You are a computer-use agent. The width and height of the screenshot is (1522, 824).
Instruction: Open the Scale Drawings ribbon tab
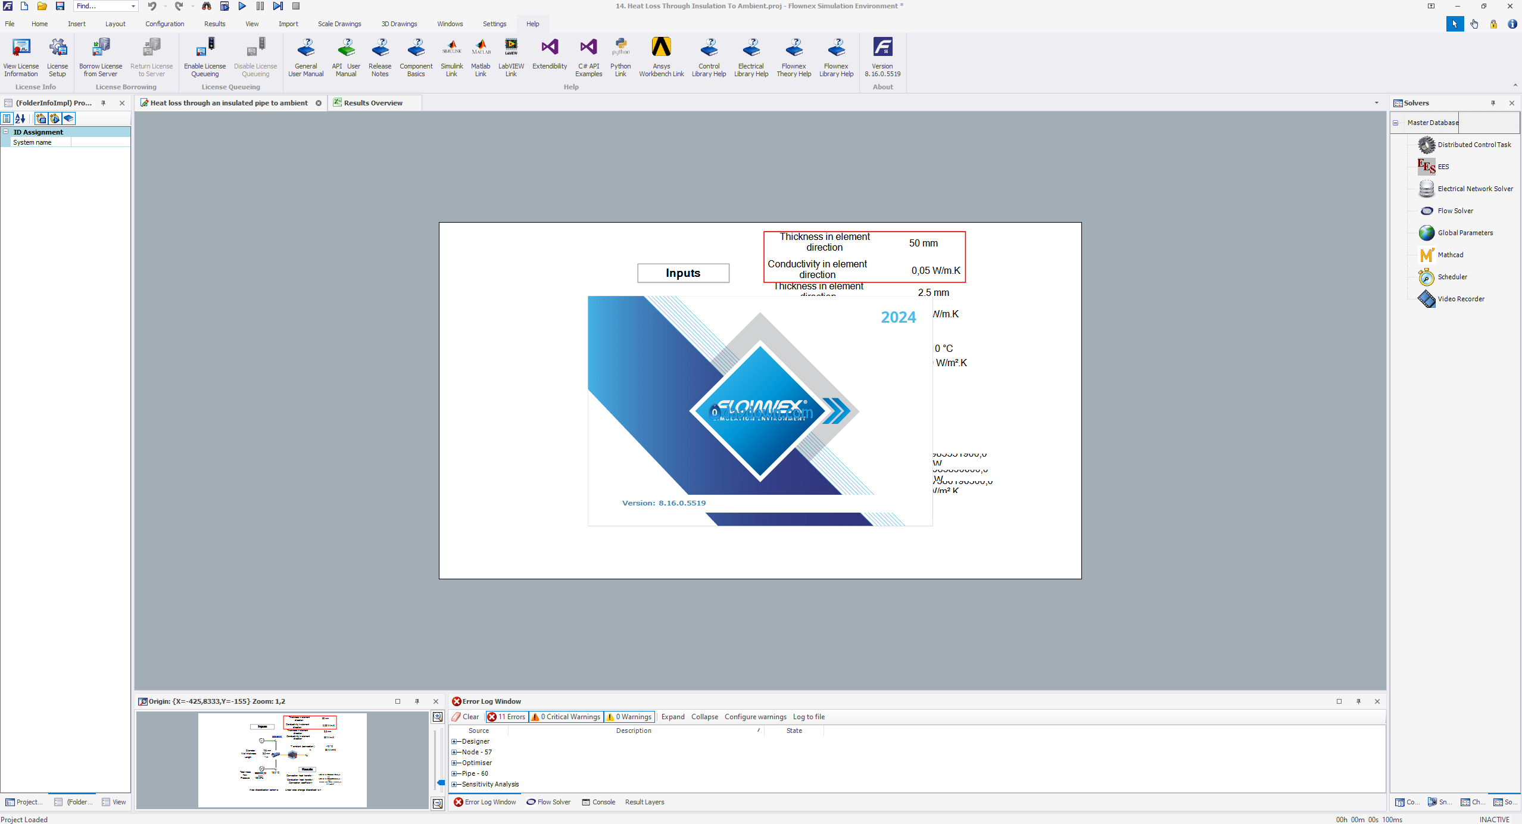point(339,24)
